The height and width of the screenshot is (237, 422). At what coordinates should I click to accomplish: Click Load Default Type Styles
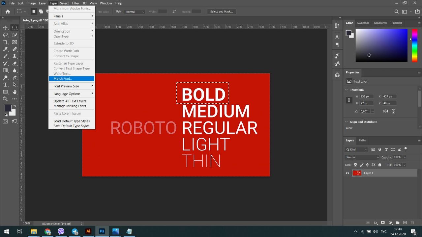click(72, 121)
